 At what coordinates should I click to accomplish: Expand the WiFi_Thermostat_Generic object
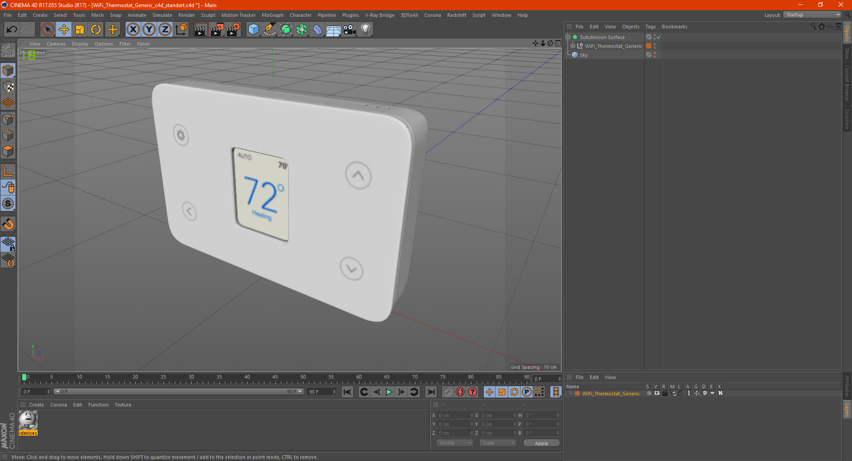point(572,46)
